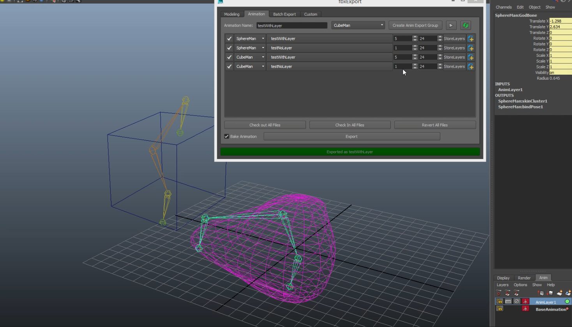Viewport: 572px width, 327px height.
Task: Uncheck the CubeMan testNoLayer row checkbox
Action: [229, 66]
